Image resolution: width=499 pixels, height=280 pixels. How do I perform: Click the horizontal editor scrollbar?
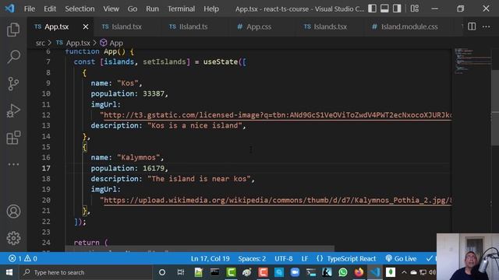click(200, 249)
